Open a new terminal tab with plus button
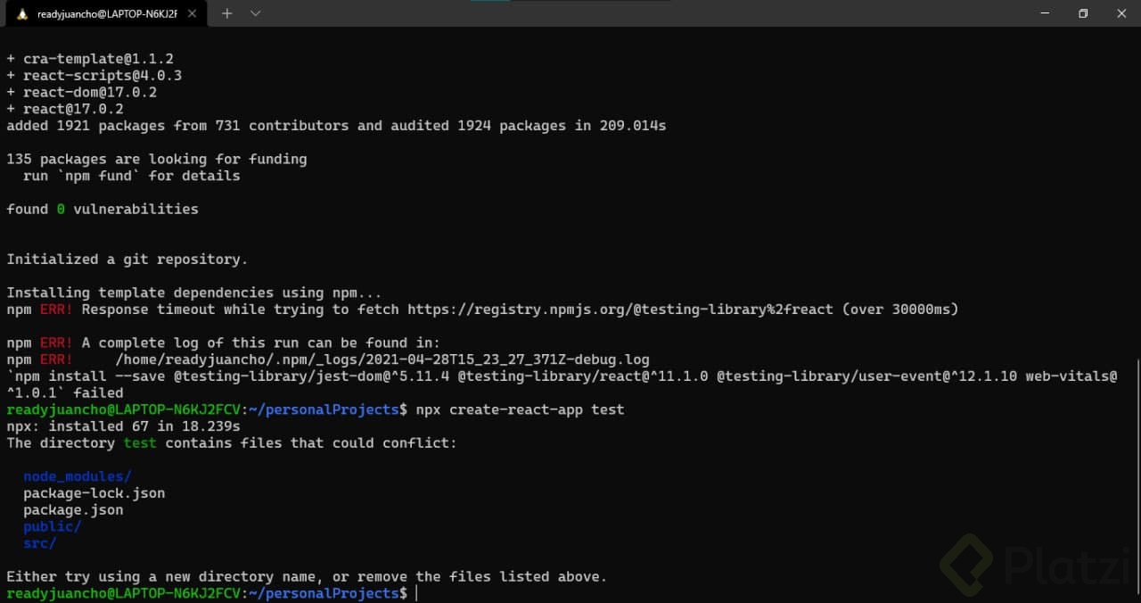Screen dimensions: 1141x603 click(x=226, y=13)
